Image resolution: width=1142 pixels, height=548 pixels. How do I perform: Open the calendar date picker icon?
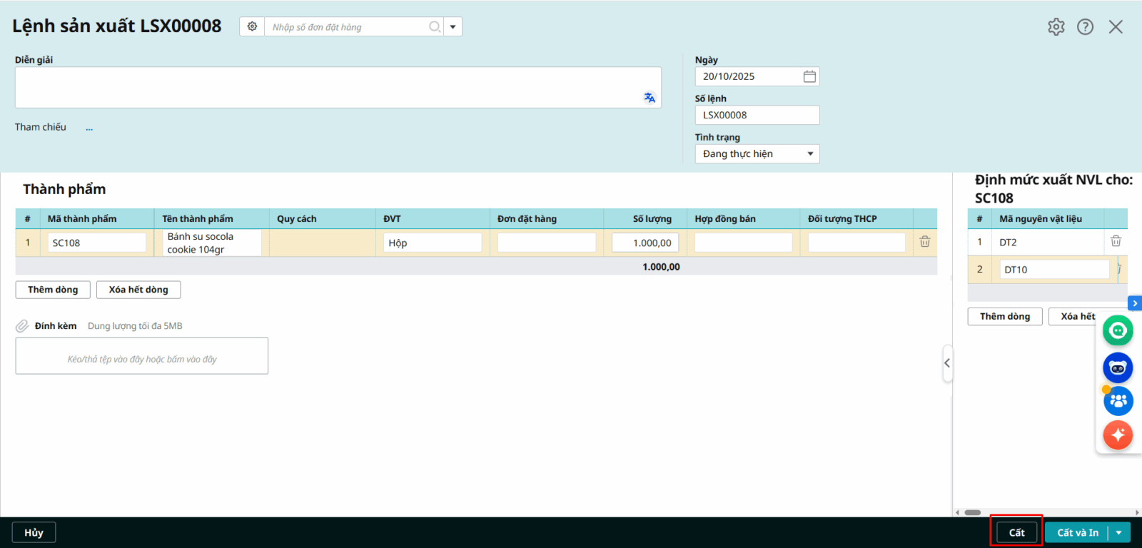pyautogui.click(x=809, y=76)
